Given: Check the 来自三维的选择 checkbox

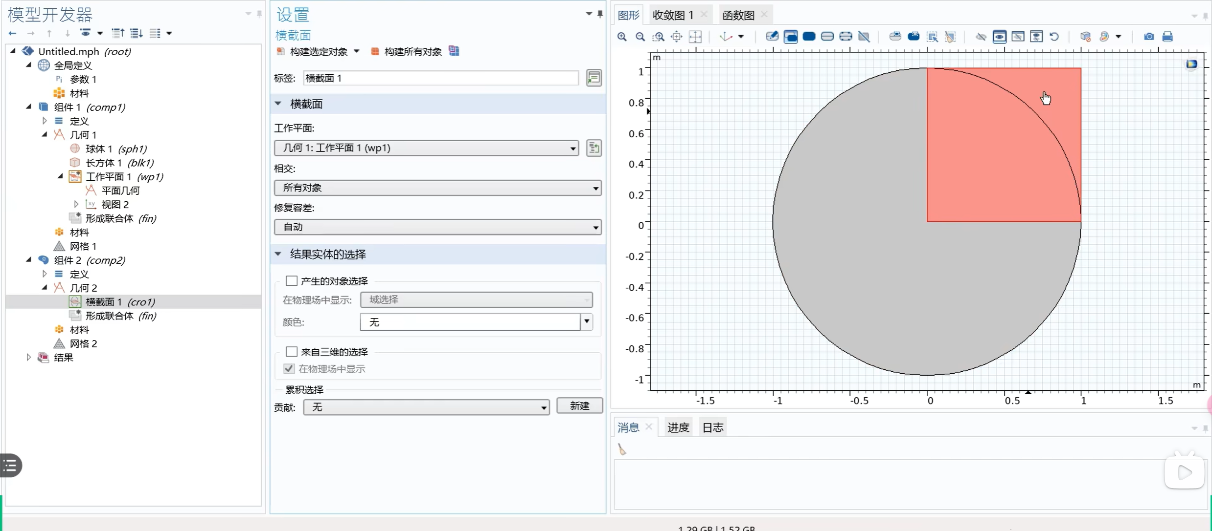Looking at the screenshot, I should tap(292, 352).
